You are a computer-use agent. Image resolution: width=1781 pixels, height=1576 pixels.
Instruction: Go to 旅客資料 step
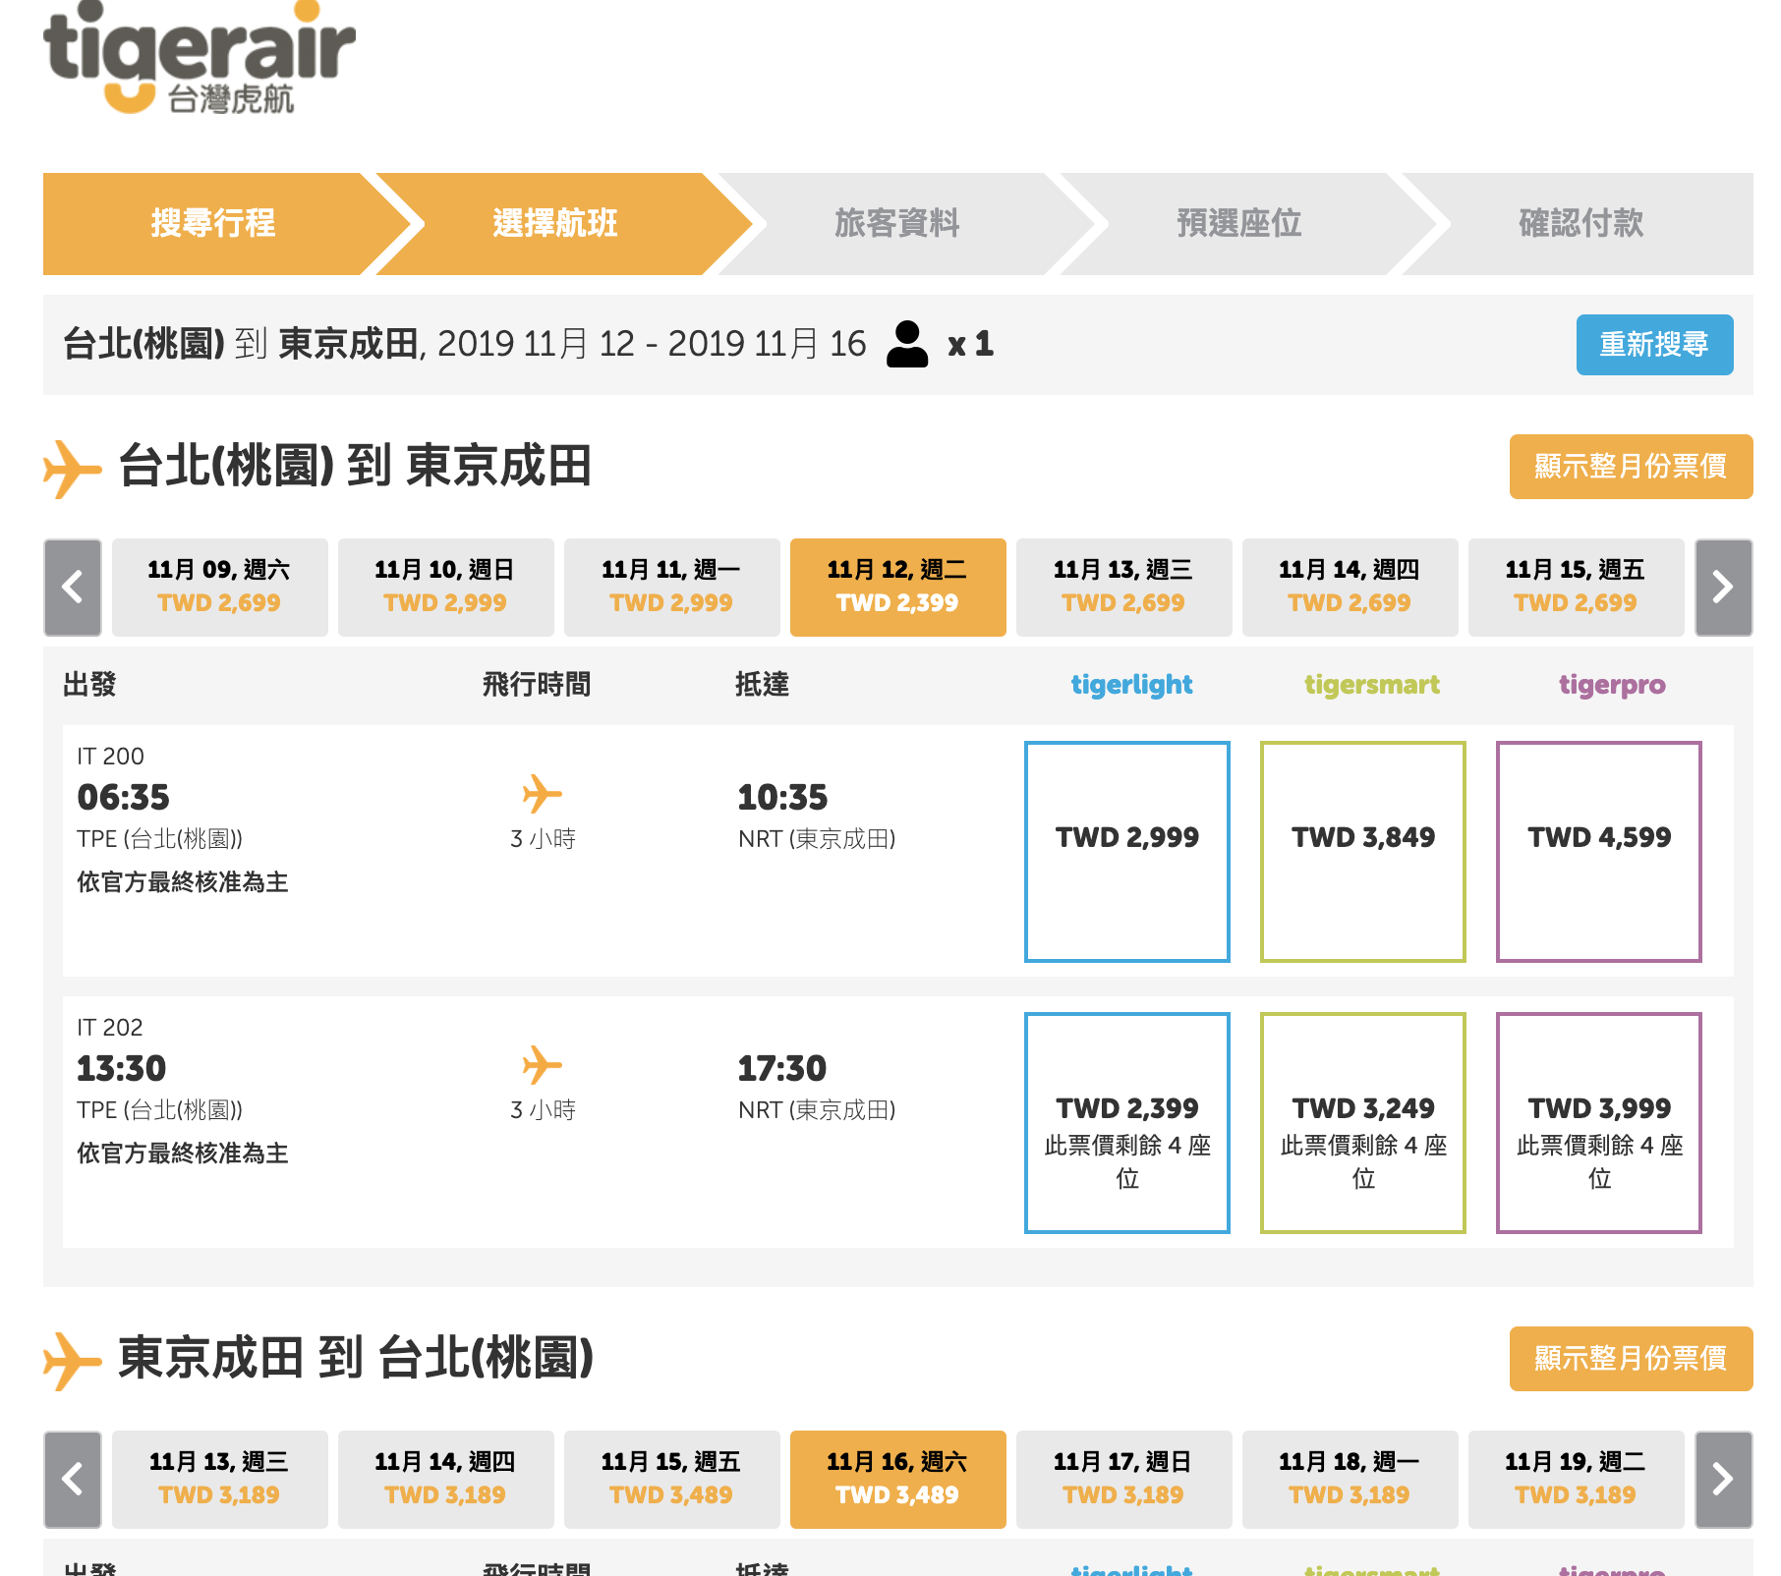coord(897,224)
